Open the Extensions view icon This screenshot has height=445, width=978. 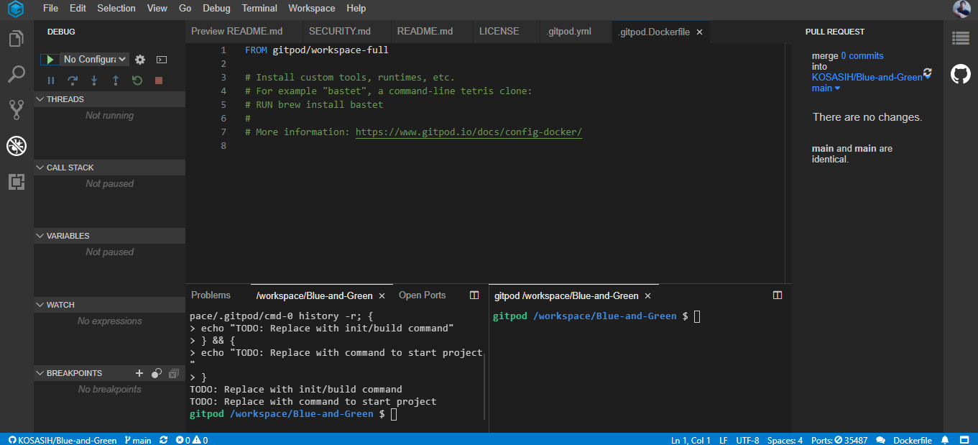click(16, 182)
